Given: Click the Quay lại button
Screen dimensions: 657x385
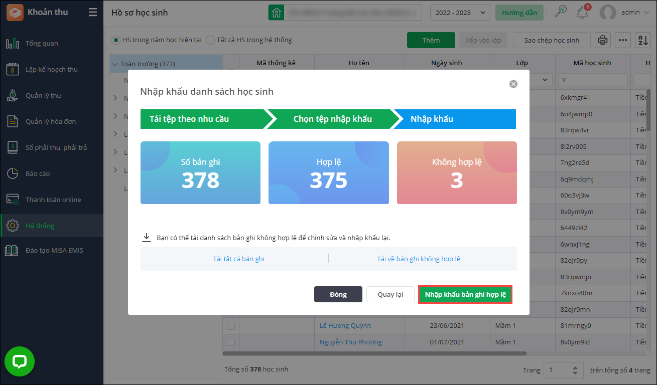Looking at the screenshot, I should [390, 294].
